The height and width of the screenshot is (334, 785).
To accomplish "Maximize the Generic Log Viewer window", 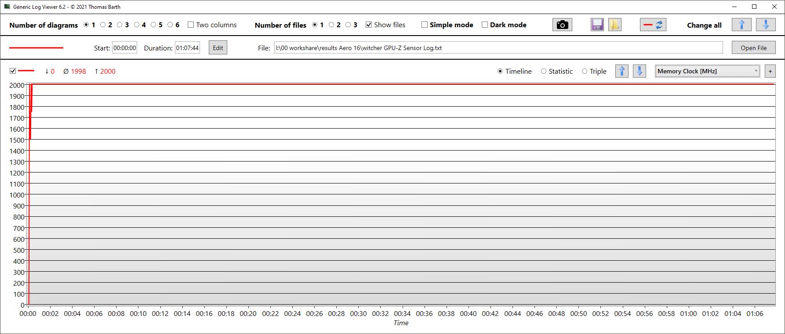I will [x=755, y=7].
